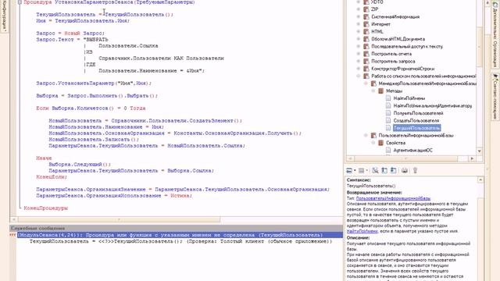Click the book icon for Построитель запроса

pyautogui.click(x=366, y=61)
